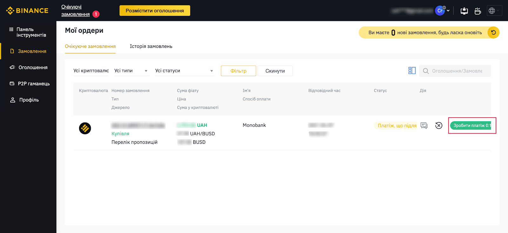Switch to the Історія замовлень tab

[151, 46]
